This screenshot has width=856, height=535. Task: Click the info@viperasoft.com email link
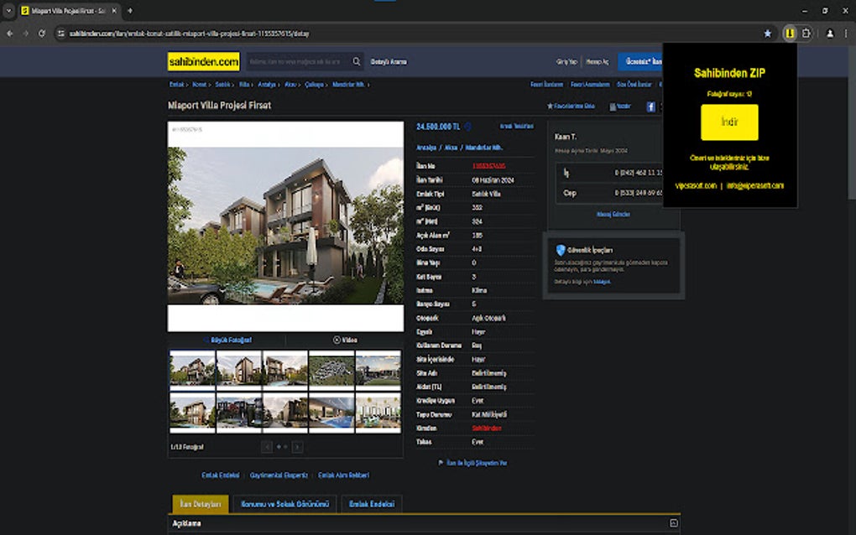[755, 185]
